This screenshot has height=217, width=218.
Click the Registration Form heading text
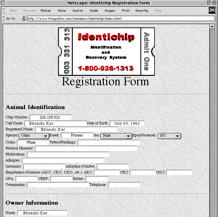(x=105, y=82)
